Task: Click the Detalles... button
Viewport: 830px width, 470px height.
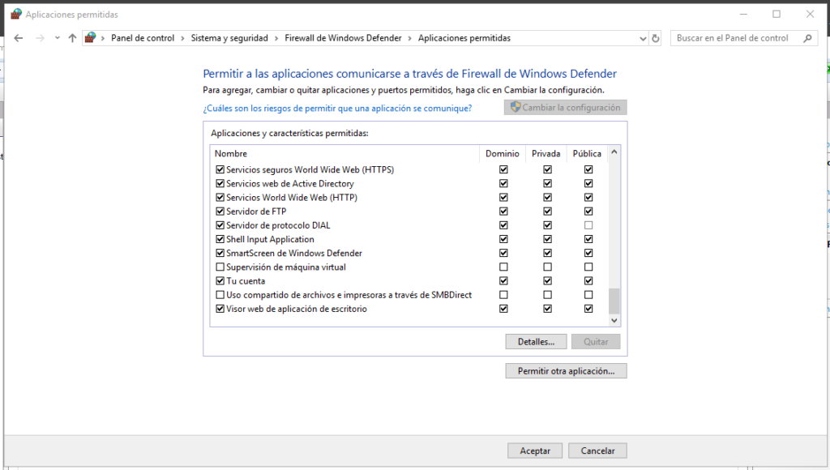Action: click(x=536, y=342)
